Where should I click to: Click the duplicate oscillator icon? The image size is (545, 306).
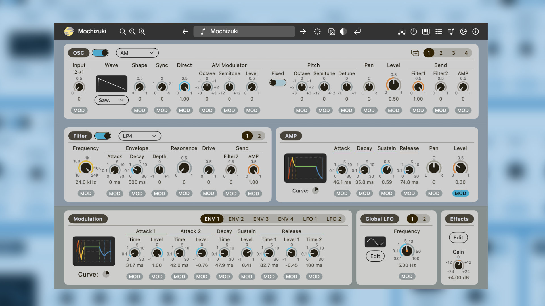(x=415, y=53)
